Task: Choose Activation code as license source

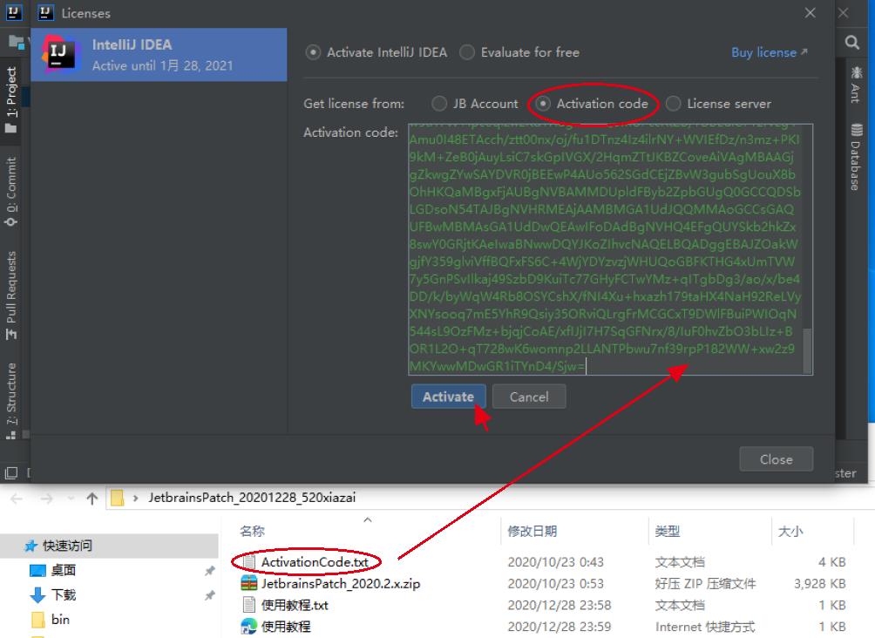Action: click(x=542, y=104)
